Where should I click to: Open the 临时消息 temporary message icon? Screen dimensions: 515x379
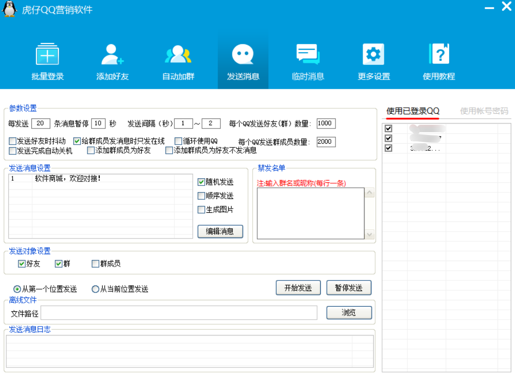click(308, 55)
